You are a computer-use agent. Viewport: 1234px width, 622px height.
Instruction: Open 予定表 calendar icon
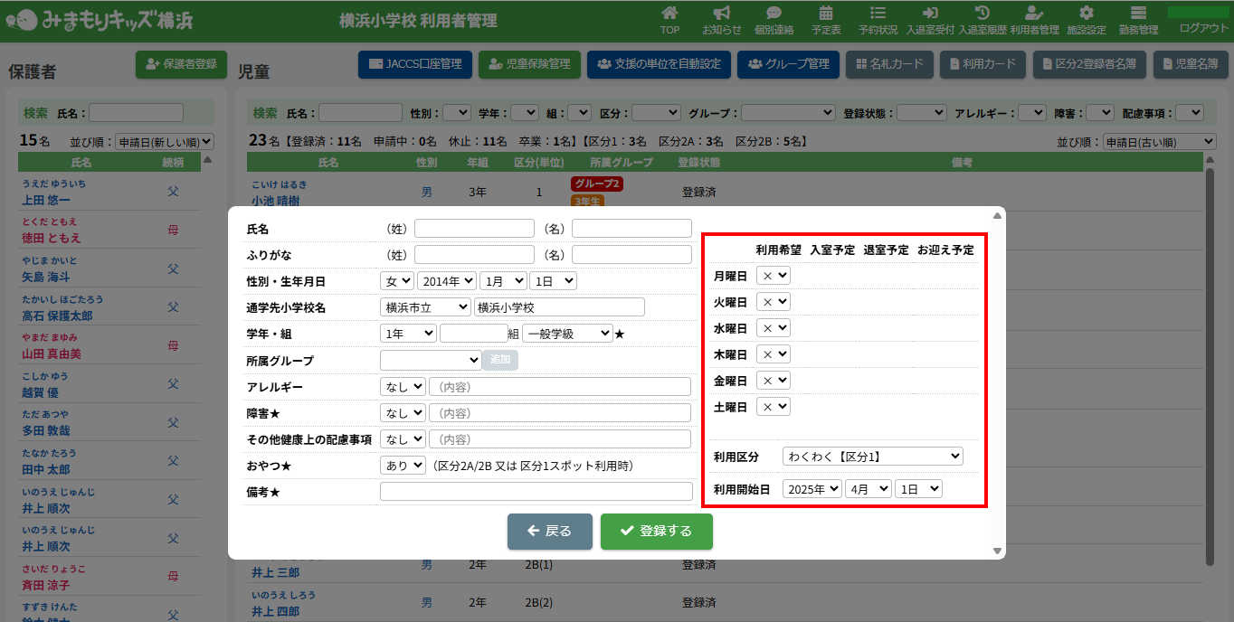826,14
